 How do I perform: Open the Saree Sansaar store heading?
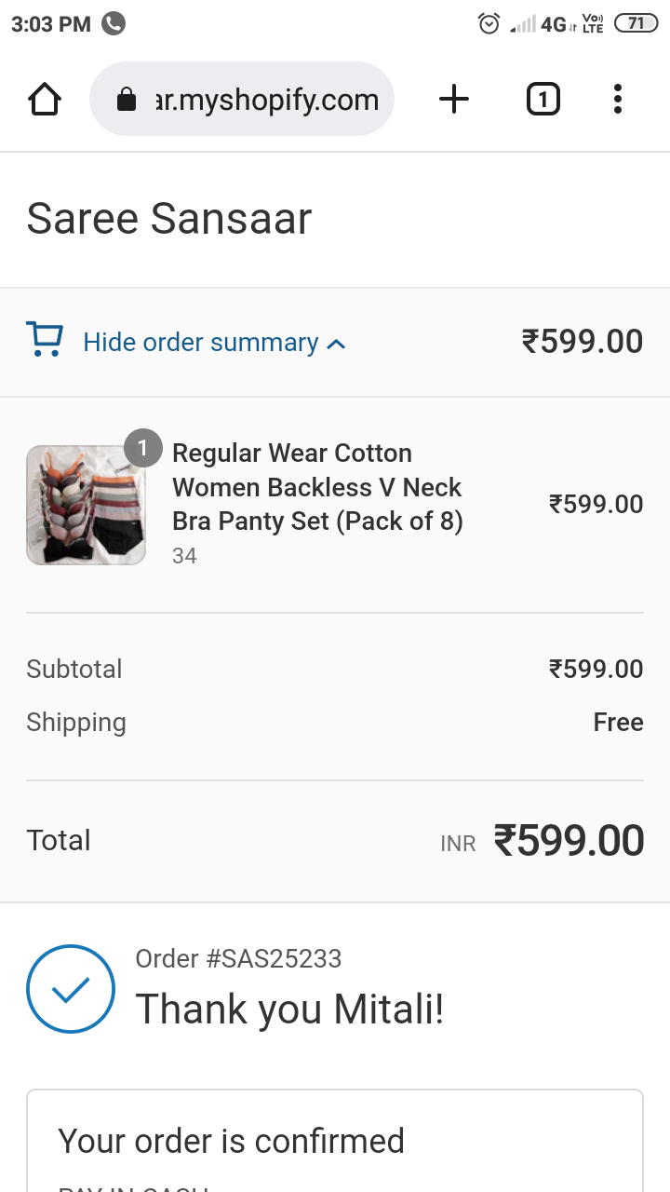tap(169, 219)
